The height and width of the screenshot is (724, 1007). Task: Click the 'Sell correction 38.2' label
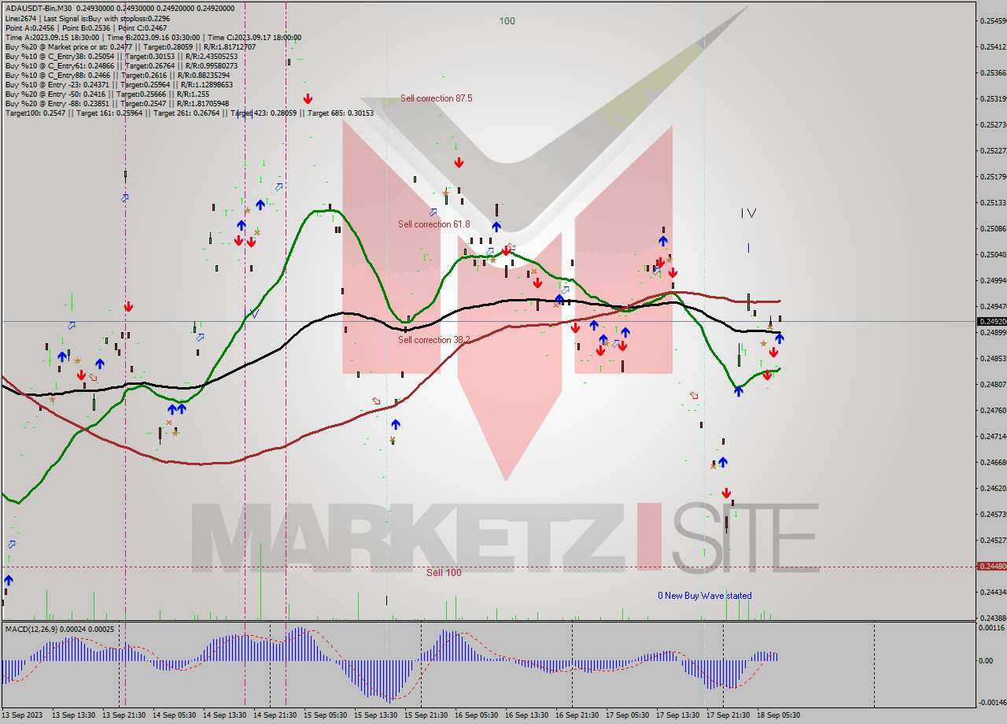(433, 340)
